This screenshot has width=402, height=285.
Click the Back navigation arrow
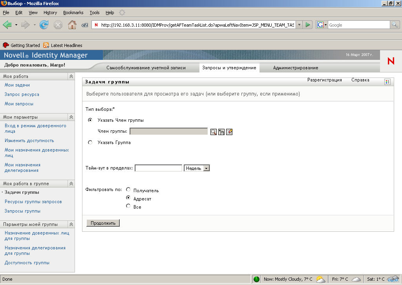[x=7, y=25]
